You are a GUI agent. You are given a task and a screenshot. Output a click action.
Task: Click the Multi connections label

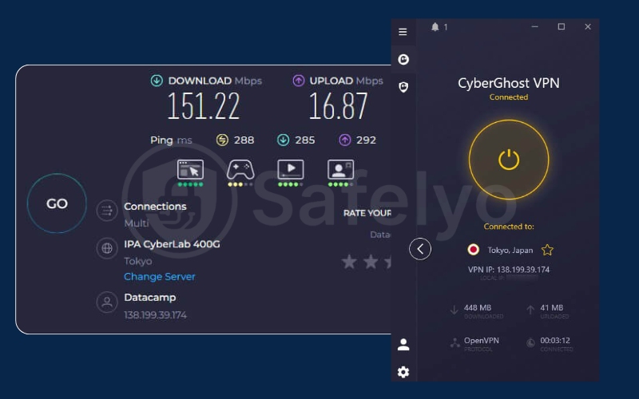tap(137, 223)
